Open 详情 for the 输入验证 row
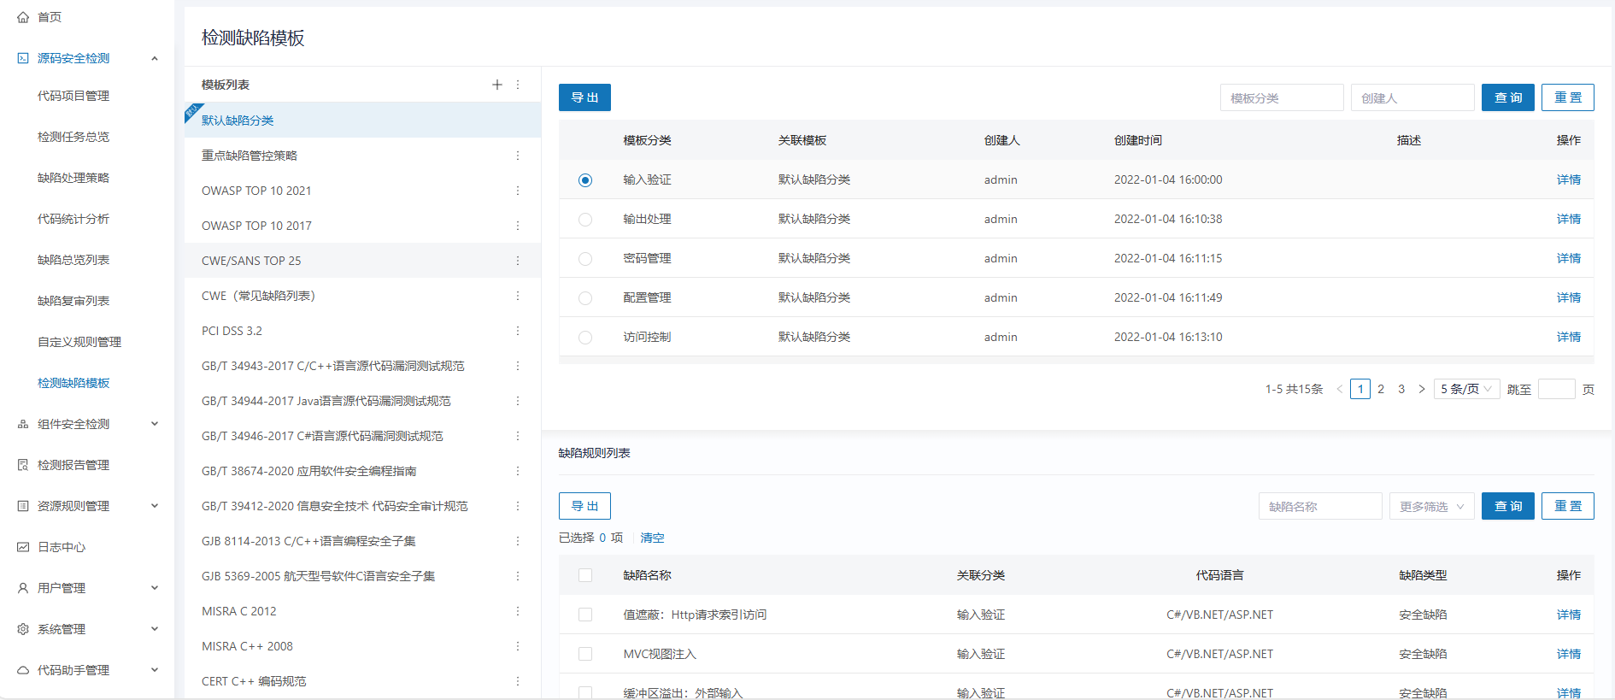Screen dimensions: 1615x700 click(1569, 179)
